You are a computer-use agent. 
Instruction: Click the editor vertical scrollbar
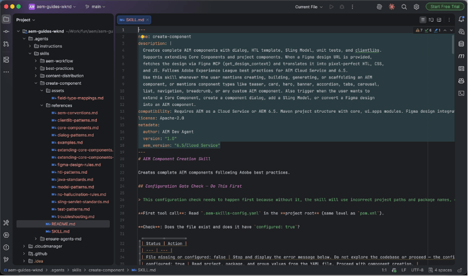tap(453, 45)
